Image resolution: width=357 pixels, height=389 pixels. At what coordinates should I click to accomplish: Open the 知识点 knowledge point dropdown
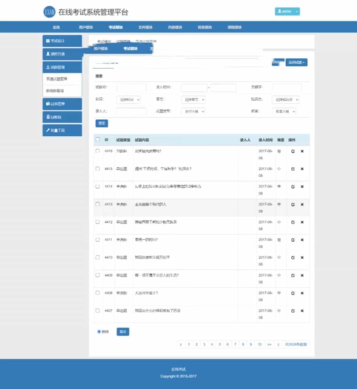pos(286,100)
